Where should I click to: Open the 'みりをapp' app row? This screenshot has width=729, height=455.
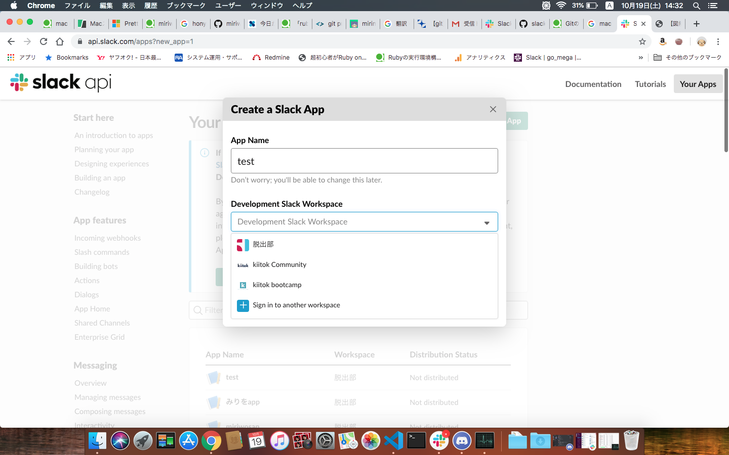[x=358, y=402]
